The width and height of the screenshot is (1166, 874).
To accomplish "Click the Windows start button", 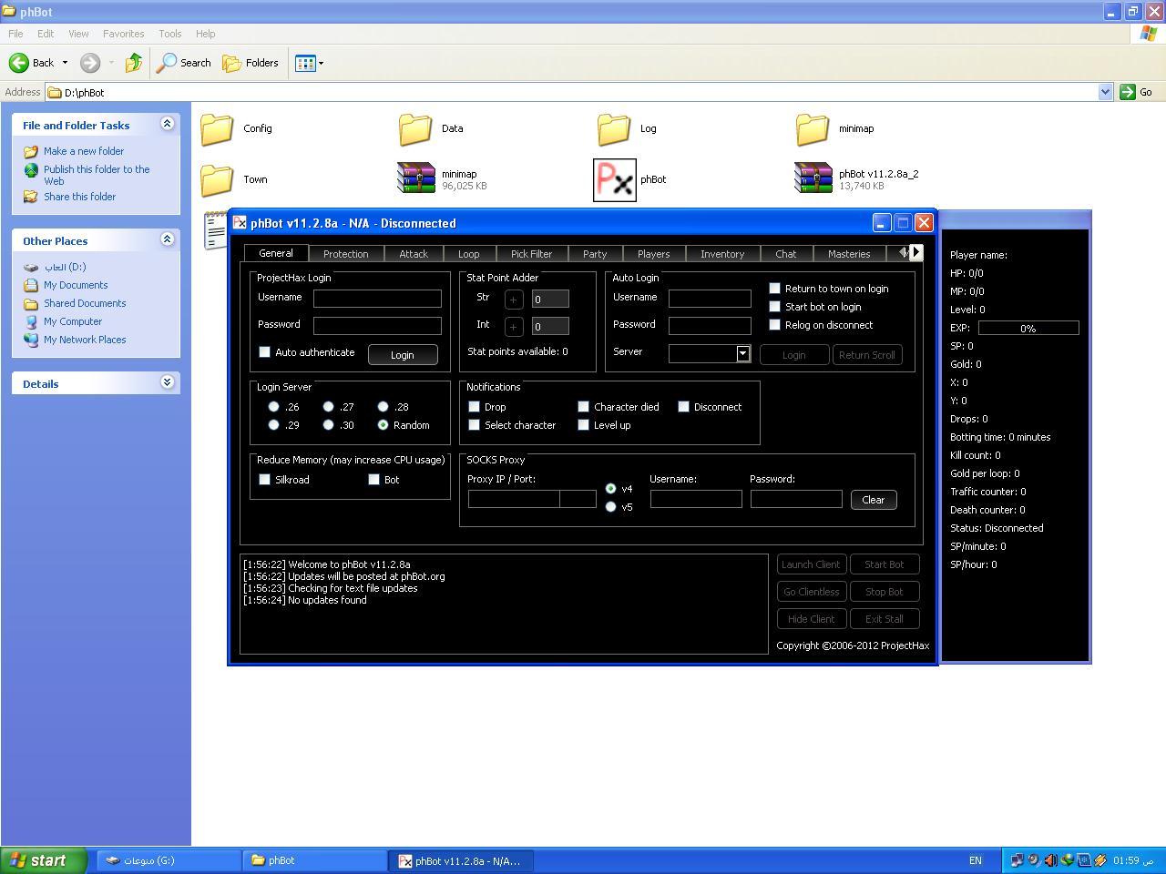I will pos(44,860).
